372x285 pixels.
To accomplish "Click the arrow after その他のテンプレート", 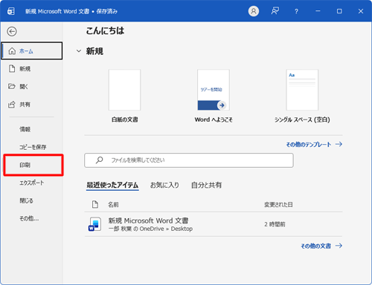I will (339, 144).
